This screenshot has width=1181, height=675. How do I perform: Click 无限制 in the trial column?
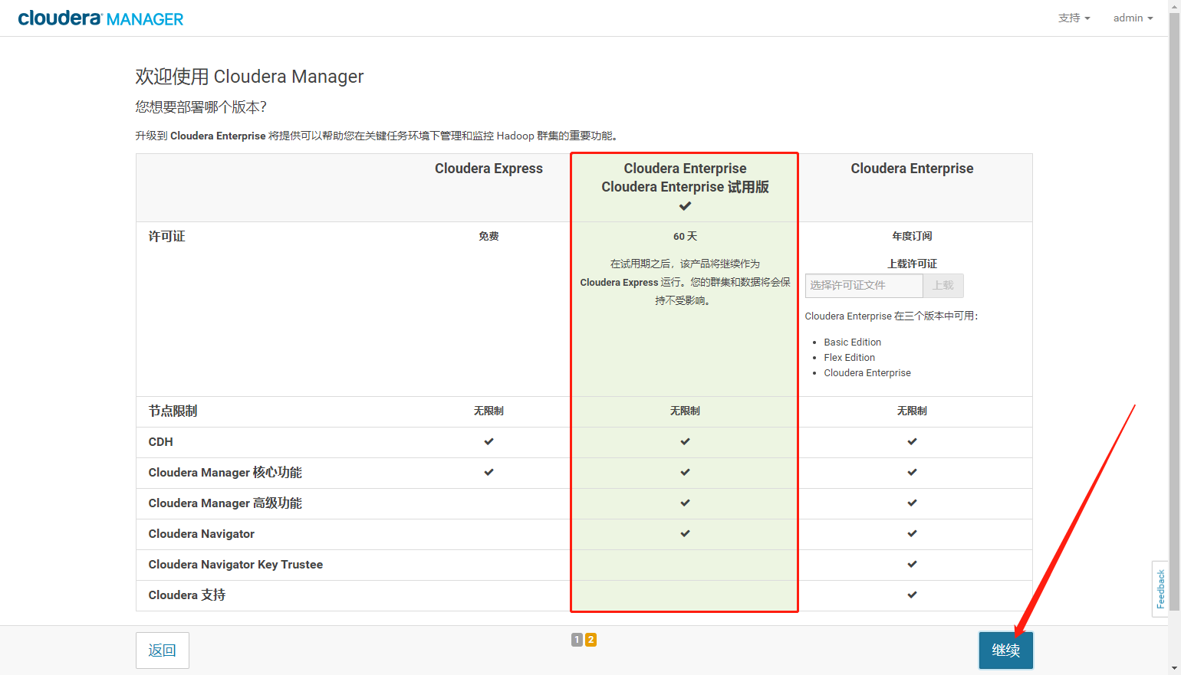coord(685,411)
